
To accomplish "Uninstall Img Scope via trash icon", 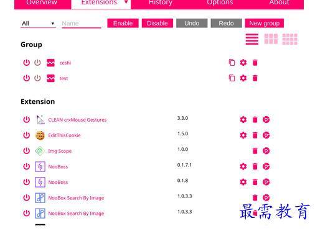I will click(255, 151).
